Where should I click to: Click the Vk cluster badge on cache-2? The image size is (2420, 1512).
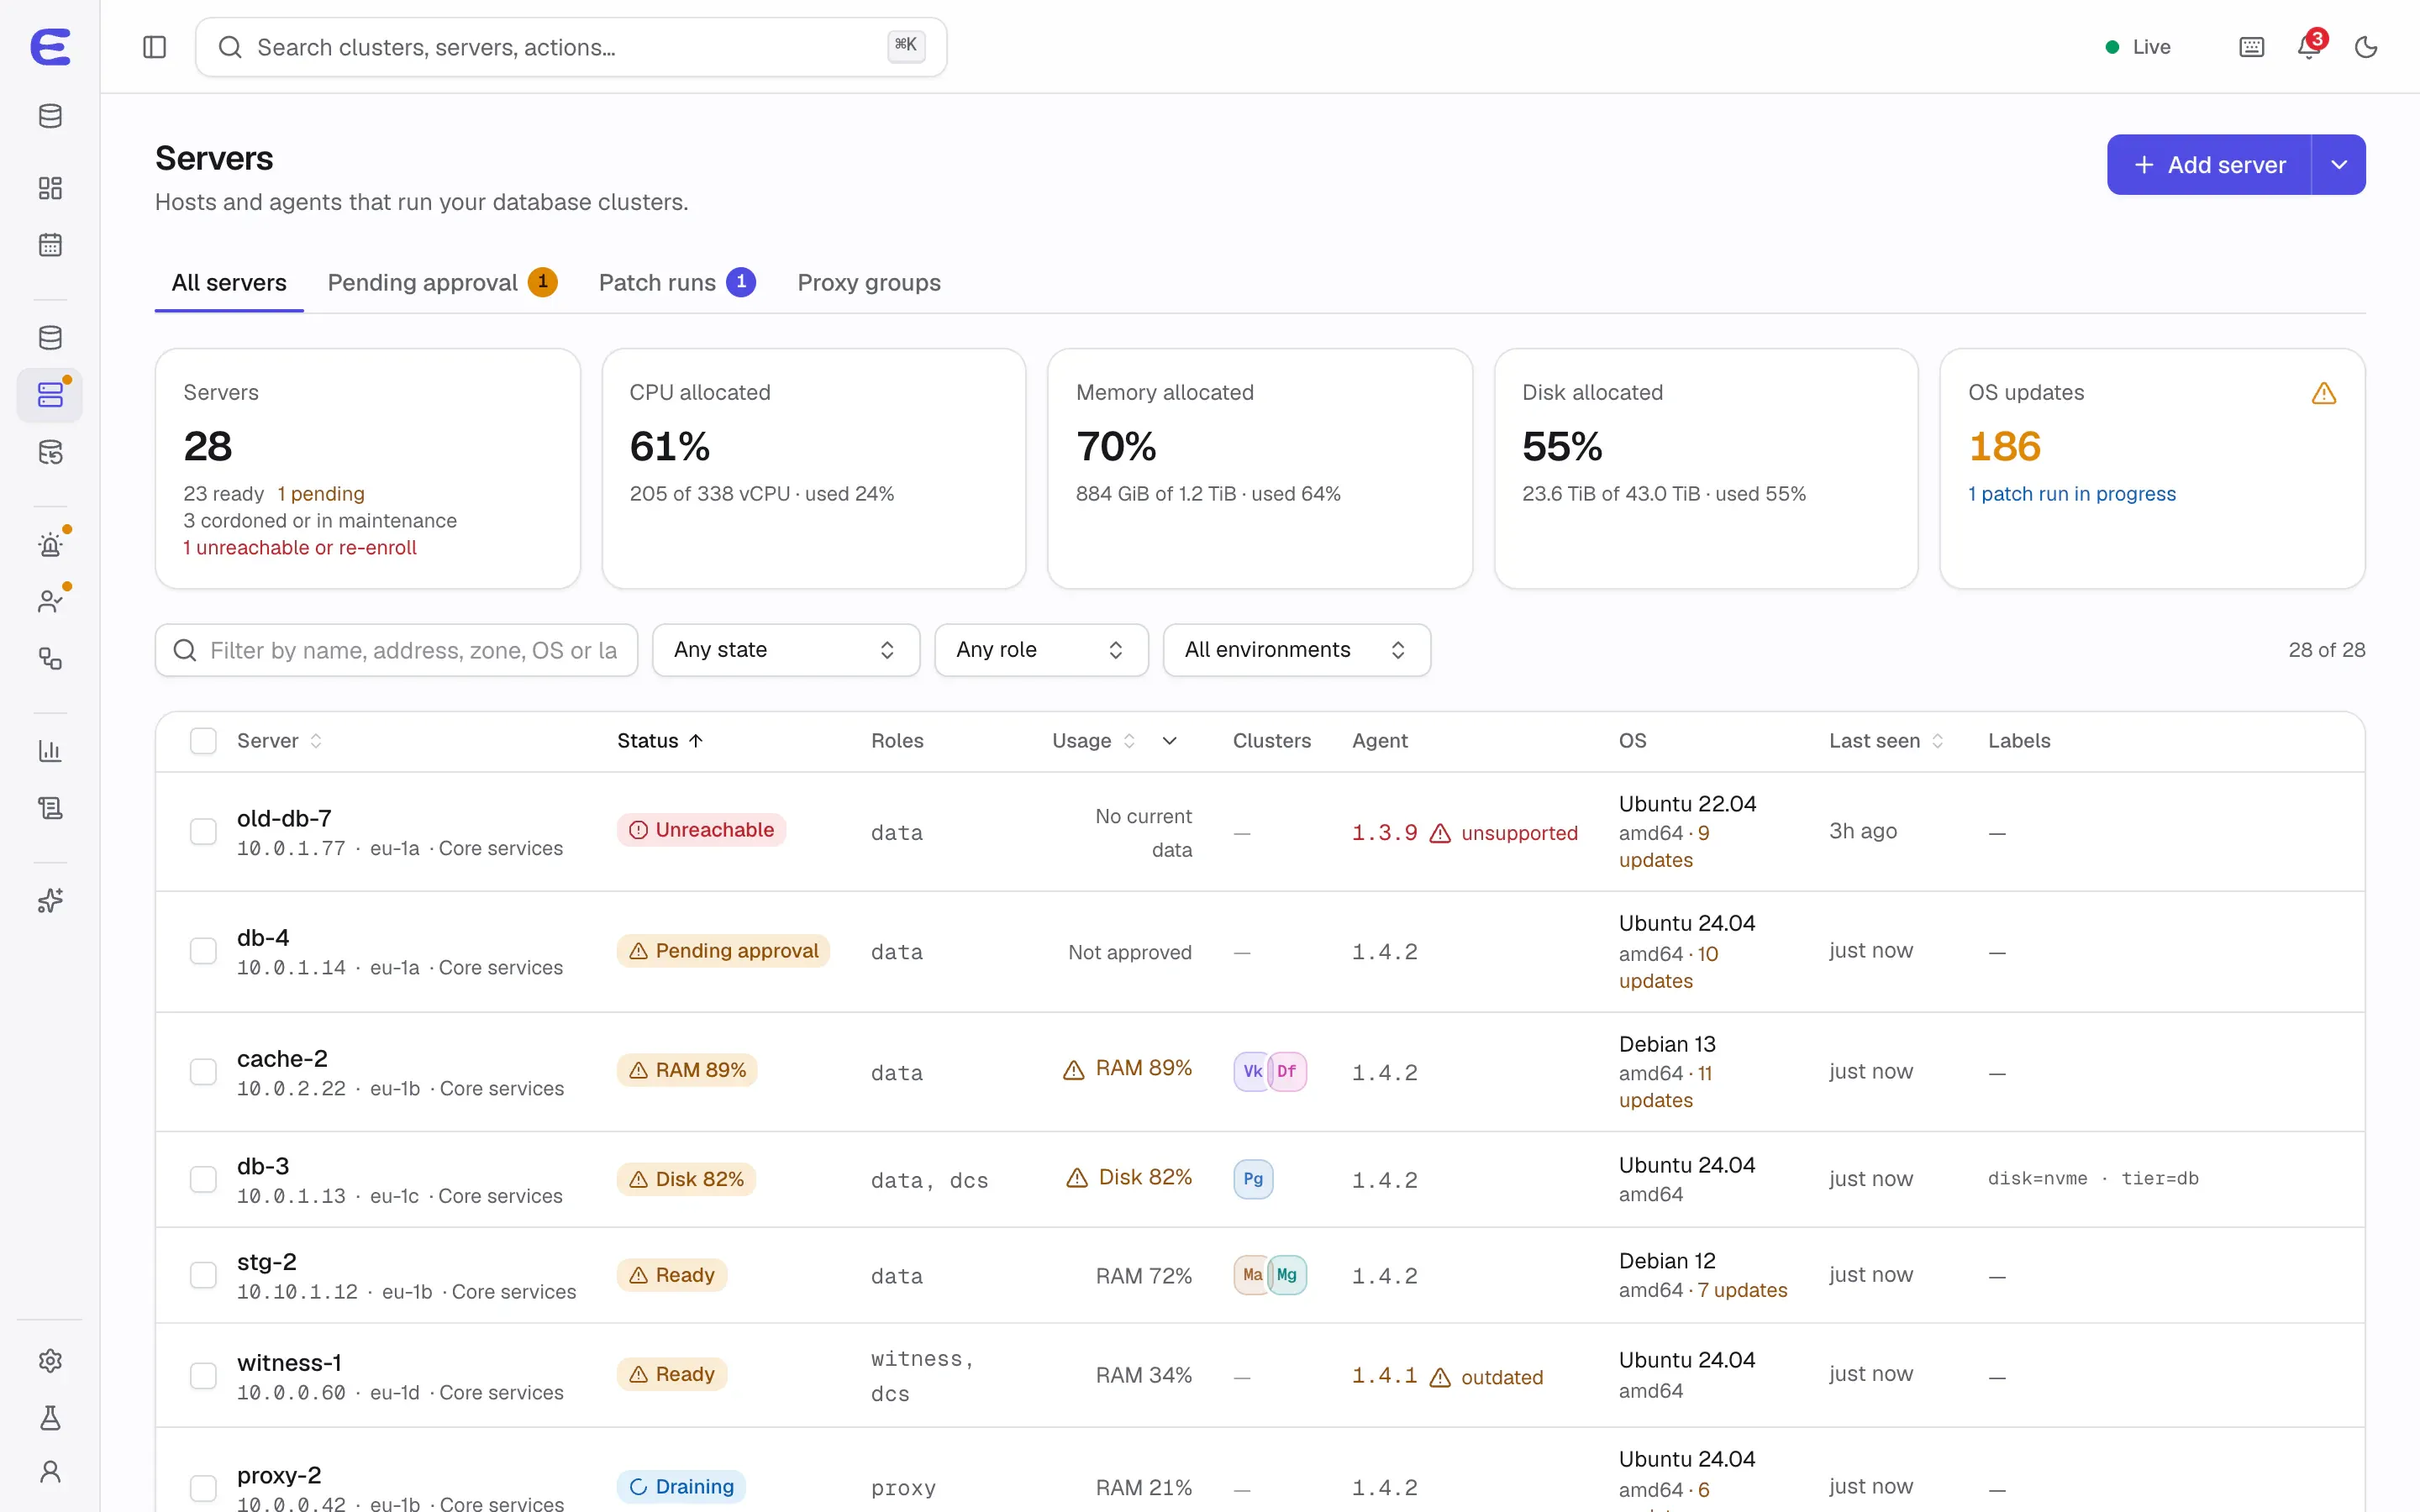1252,1071
